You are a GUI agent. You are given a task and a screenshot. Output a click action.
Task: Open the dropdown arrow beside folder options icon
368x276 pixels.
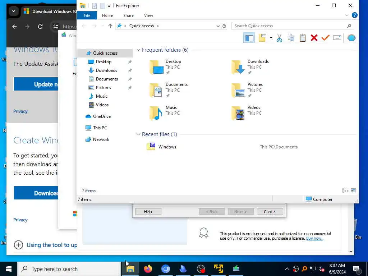(271, 38)
